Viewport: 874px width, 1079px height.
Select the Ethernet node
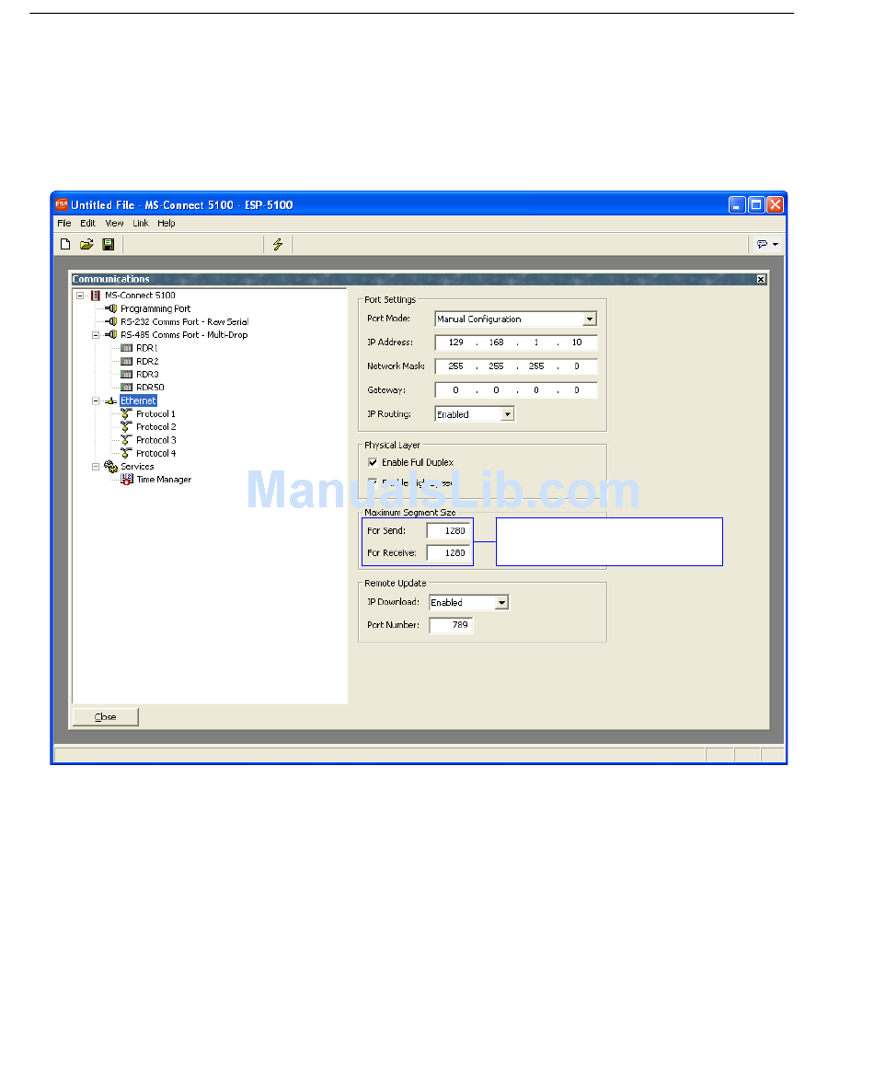click(138, 400)
